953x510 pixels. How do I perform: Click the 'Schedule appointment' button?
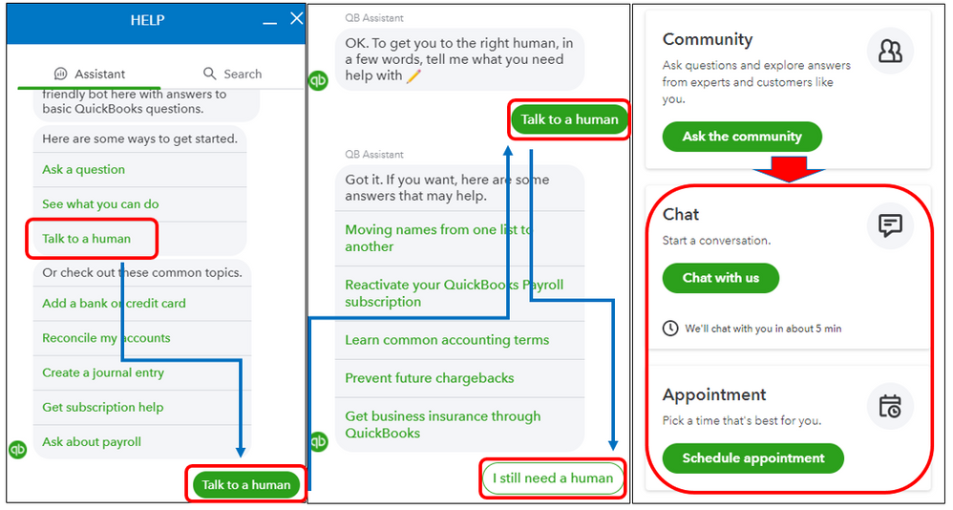pos(753,458)
